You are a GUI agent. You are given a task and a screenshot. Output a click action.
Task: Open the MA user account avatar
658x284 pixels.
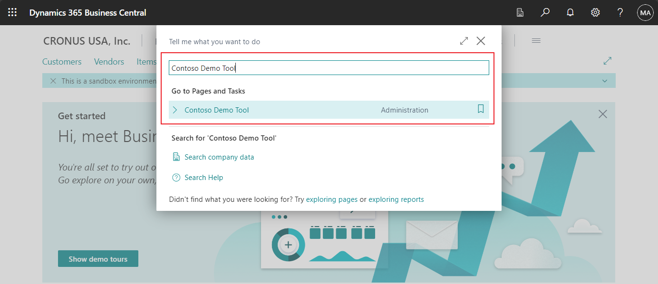(x=645, y=13)
